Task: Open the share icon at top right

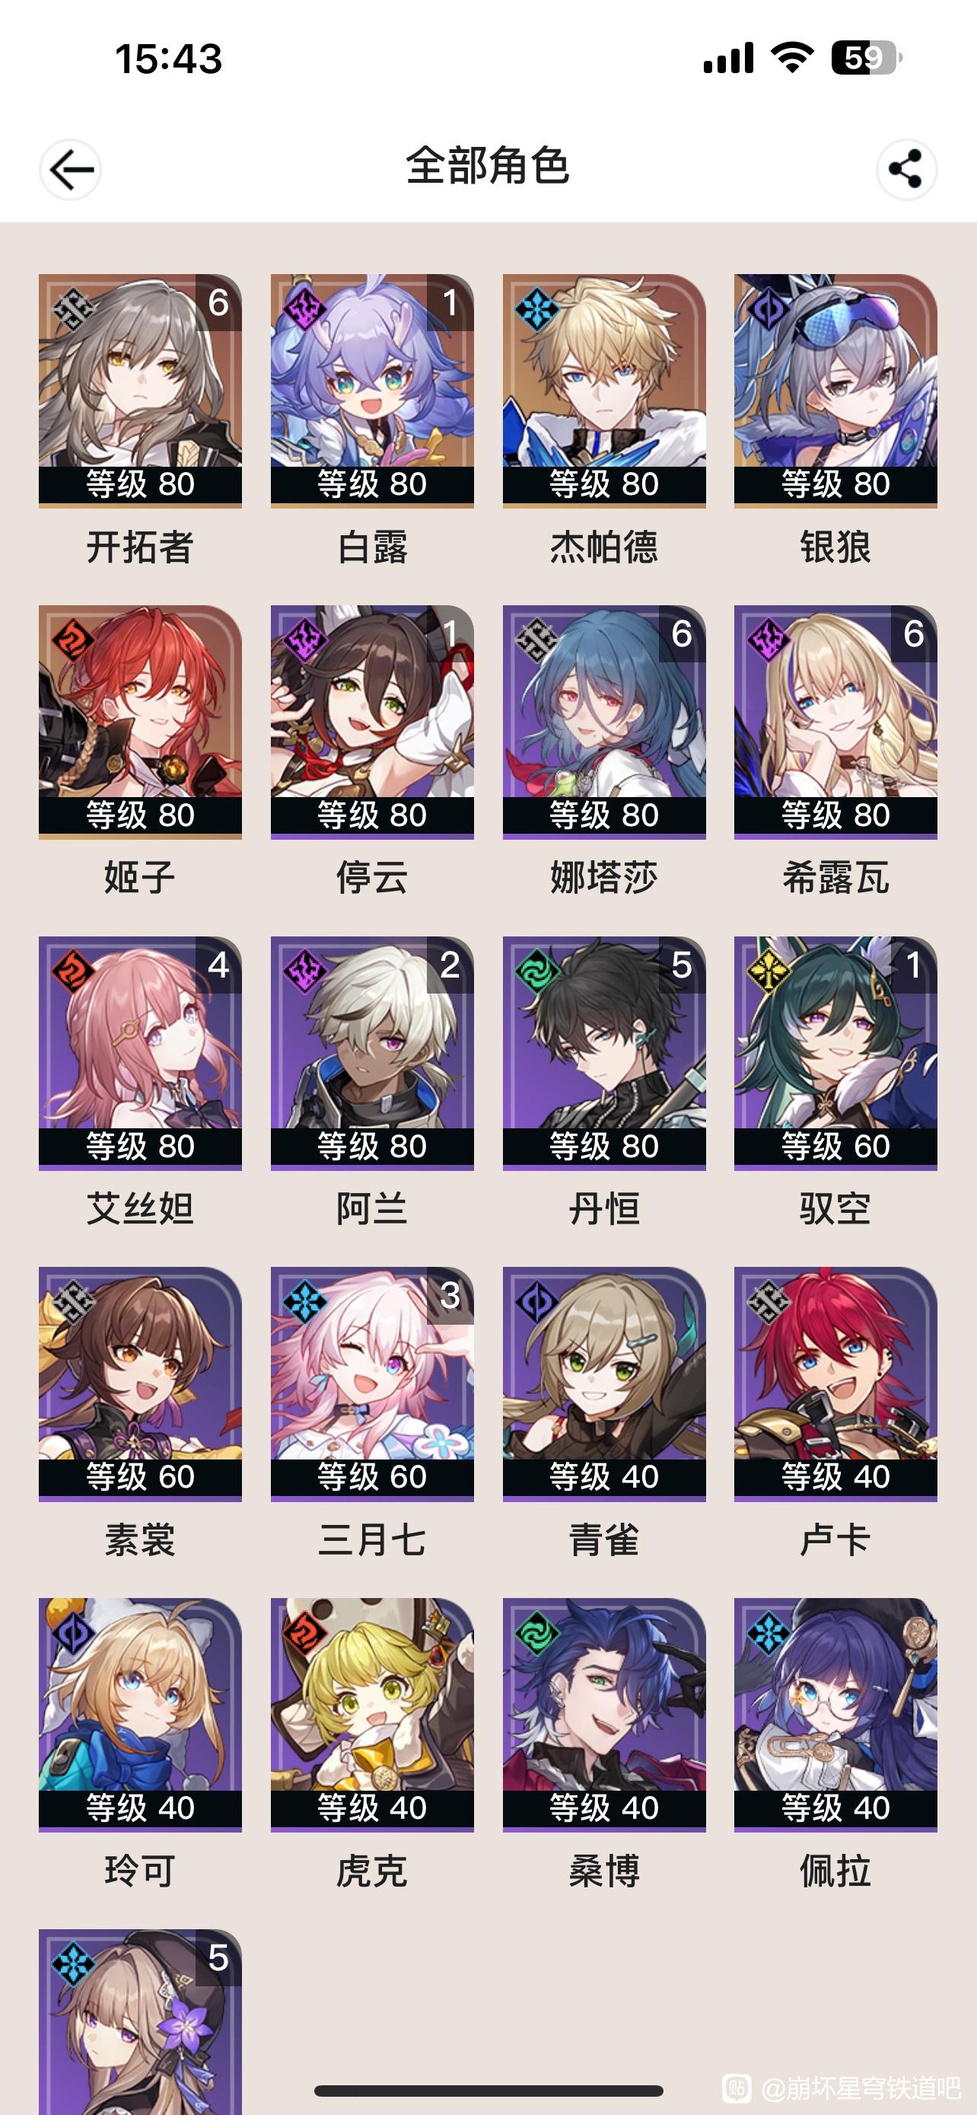Action: [906, 170]
